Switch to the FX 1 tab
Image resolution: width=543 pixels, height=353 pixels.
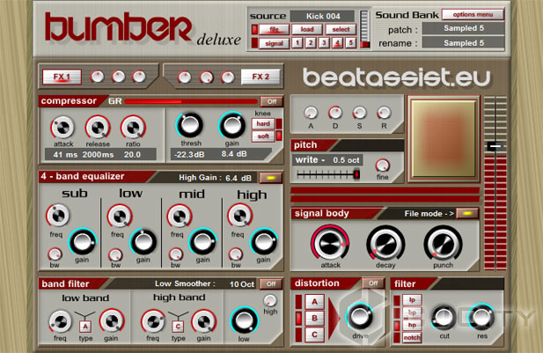(x=62, y=77)
